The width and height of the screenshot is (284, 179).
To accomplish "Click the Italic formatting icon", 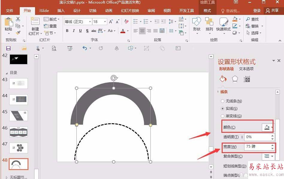I will 74,31.
